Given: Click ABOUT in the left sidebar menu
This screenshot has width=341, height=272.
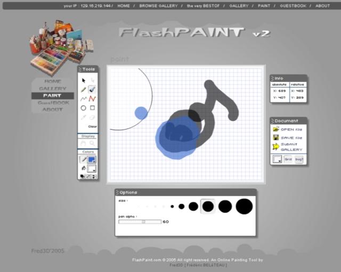Looking at the screenshot, I should (53, 110).
